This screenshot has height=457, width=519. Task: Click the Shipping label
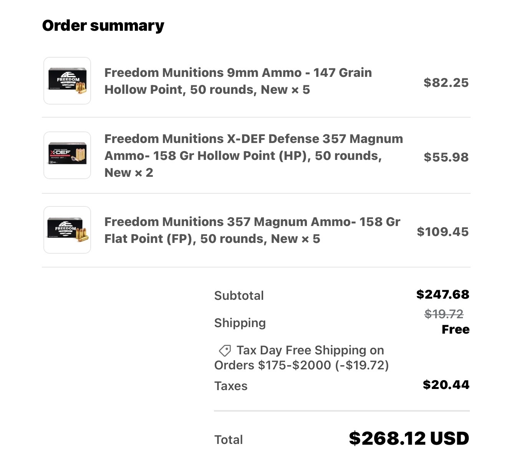pyautogui.click(x=240, y=323)
